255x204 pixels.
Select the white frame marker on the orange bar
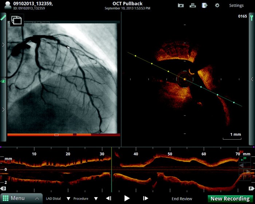(56, 135)
